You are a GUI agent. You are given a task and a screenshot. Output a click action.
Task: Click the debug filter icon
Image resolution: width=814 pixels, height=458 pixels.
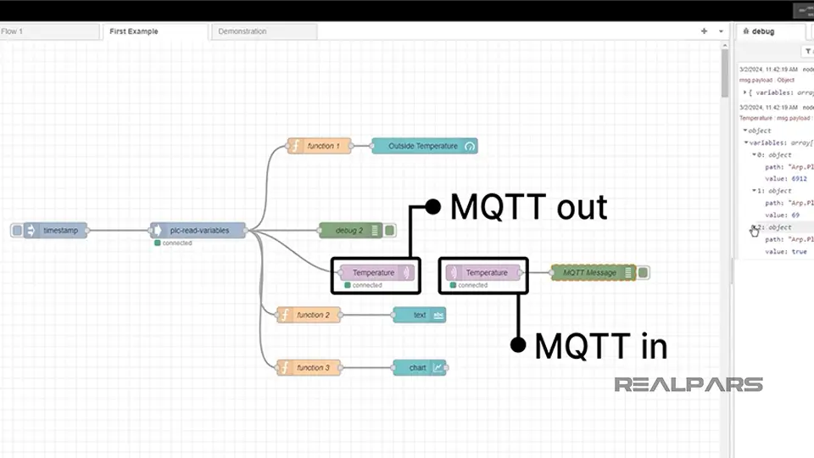(x=808, y=51)
